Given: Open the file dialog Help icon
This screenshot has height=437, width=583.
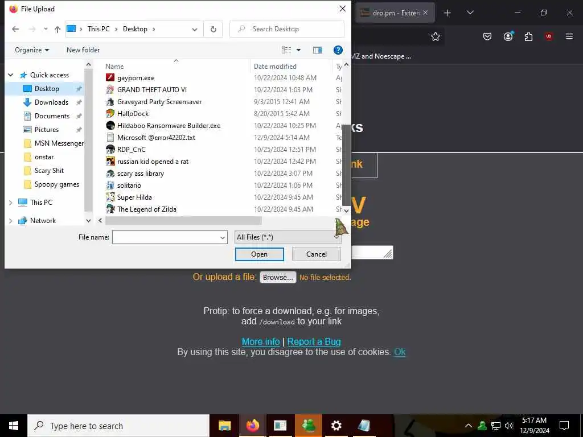Looking at the screenshot, I should (338, 50).
